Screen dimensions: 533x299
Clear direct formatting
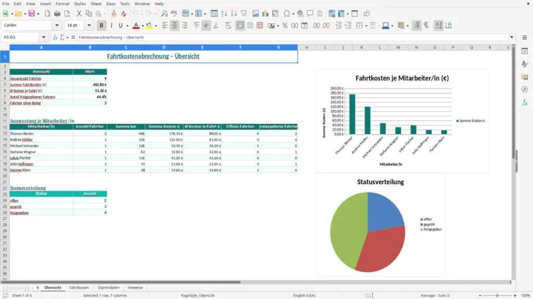click(124, 13)
